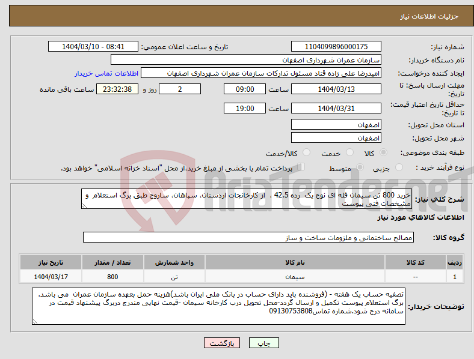474x359 pixels.
Task: Click the گروه کالا field مصالح ساختمانی
Action: pyautogui.click(x=248, y=237)
